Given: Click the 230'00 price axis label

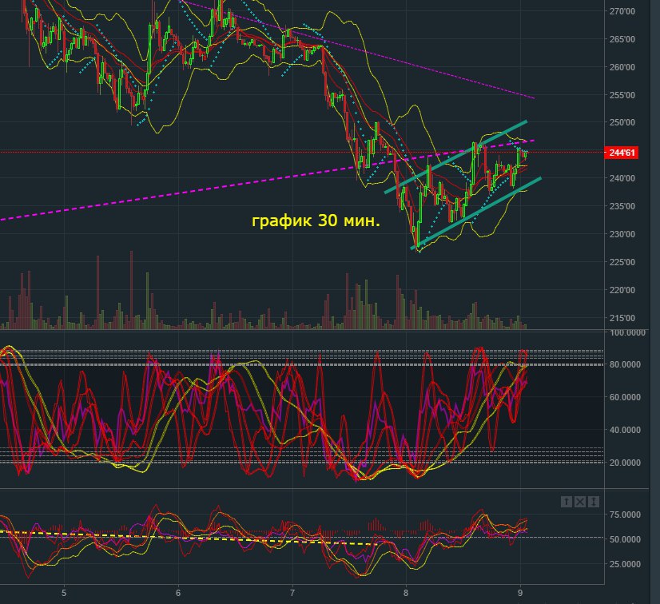Looking at the screenshot, I should [622, 234].
